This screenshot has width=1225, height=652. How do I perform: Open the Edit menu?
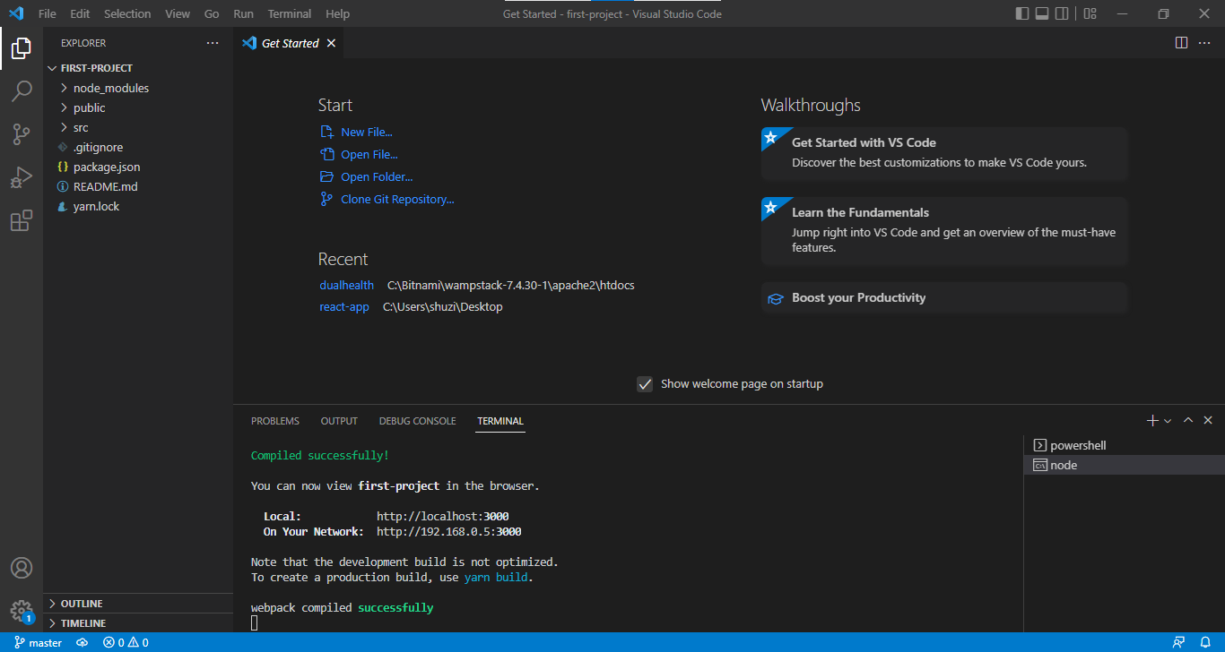pyautogui.click(x=80, y=13)
